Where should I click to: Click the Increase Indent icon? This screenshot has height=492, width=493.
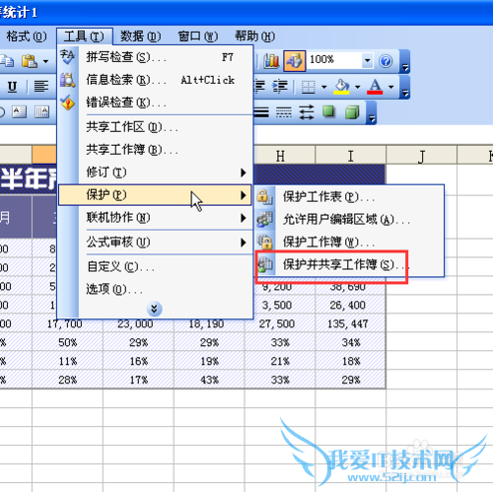pos(280,87)
